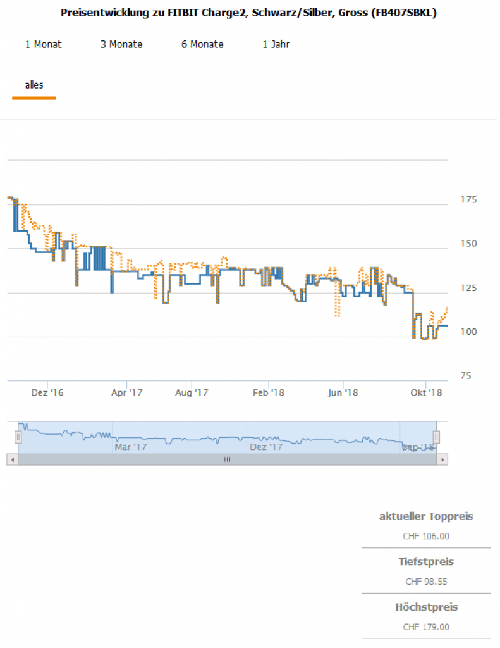Select the 1 Monat time range
This screenshot has width=500, height=648.
44,44
